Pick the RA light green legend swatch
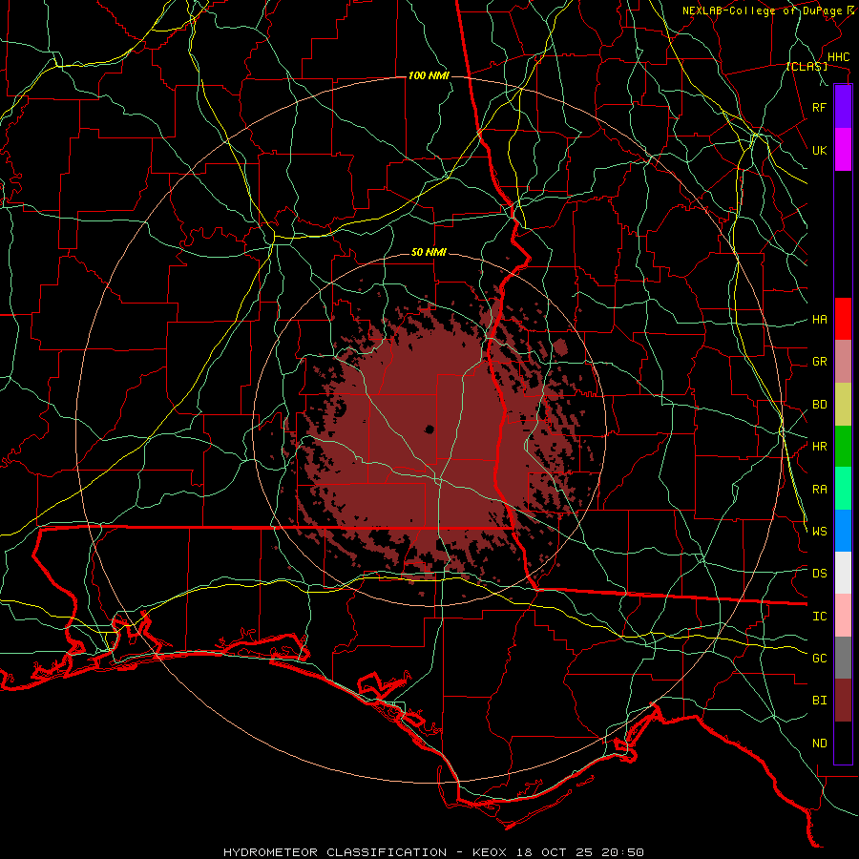Screen dimensions: 859x859 coord(843,489)
